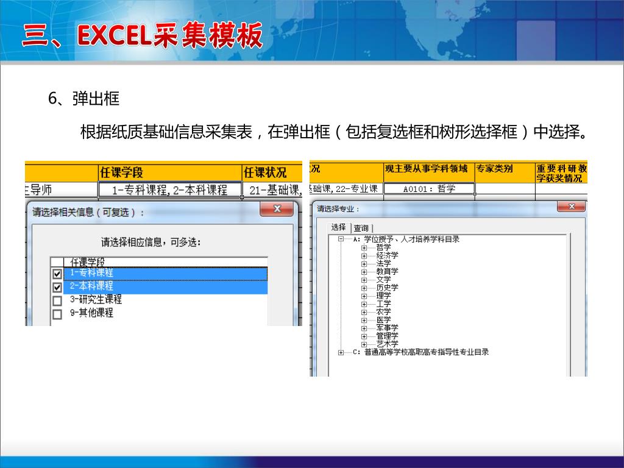624x468 pixels.
Task: Expand the 法学 tree node
Action: click(x=364, y=263)
